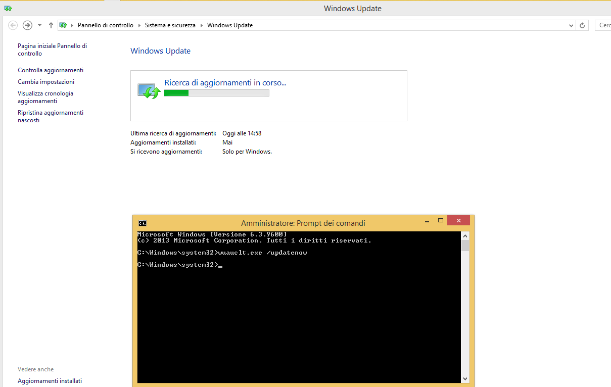Click 'Oggi alle 14:58' last search value
Viewport: 611px width, 387px height.
(x=242, y=133)
